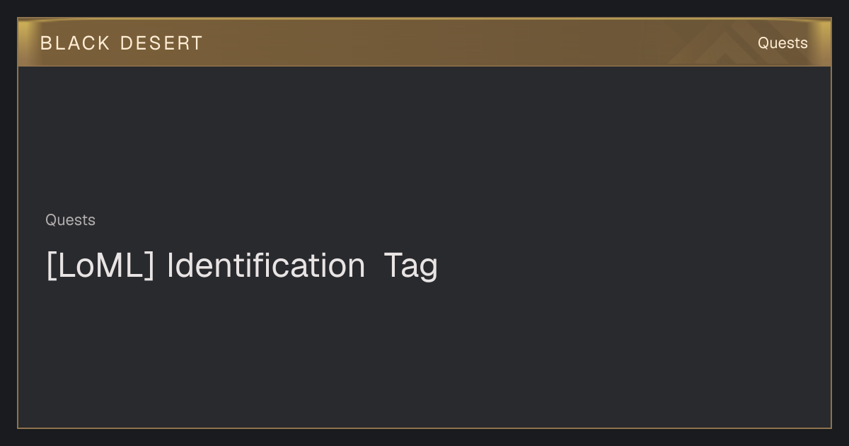Click the word DESERT in the logo
The image size is (849, 446).
click(x=161, y=43)
